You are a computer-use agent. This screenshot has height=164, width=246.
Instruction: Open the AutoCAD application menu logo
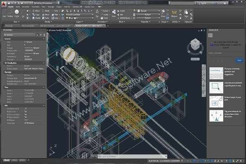(4, 4)
